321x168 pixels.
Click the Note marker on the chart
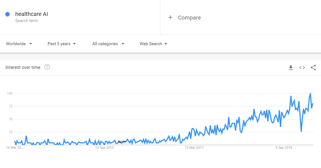122,142
